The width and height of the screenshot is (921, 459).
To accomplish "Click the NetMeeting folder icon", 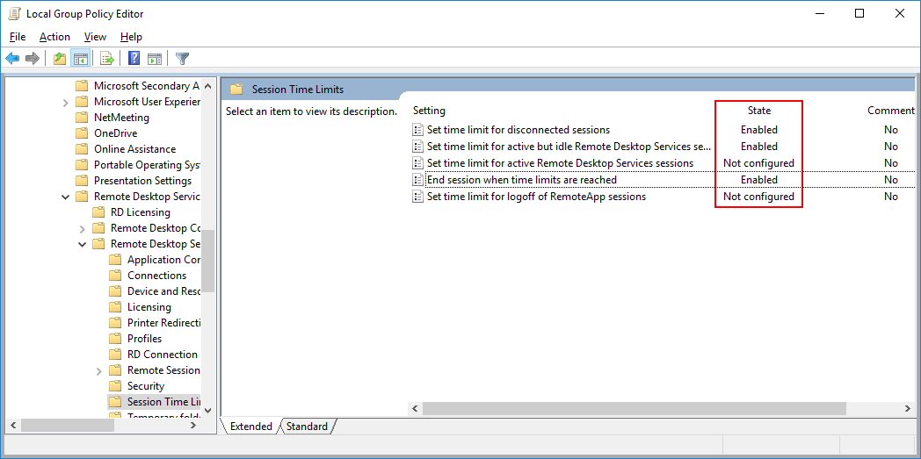I will [83, 118].
